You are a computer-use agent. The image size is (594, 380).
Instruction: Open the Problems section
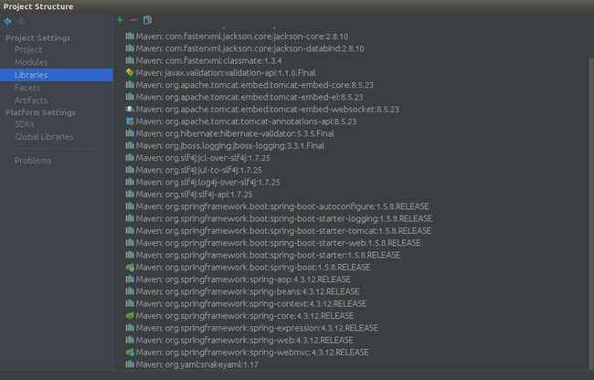(x=33, y=161)
